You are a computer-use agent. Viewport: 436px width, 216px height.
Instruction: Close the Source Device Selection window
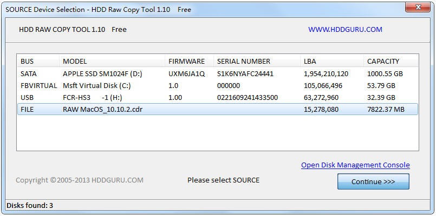(x=418, y=7)
